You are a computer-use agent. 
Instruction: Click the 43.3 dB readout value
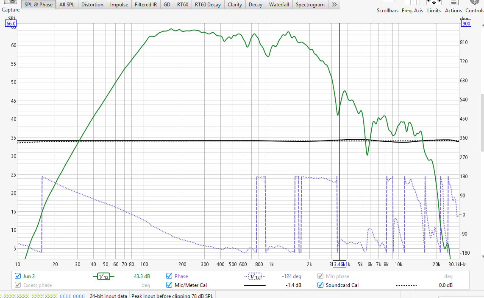142,276
